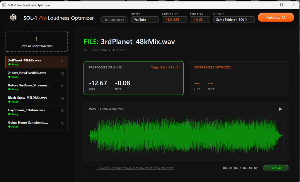300x182 pixels.
Task: Remove 21days_NewFixedMix.wav with its X icon
Action: 62,74
